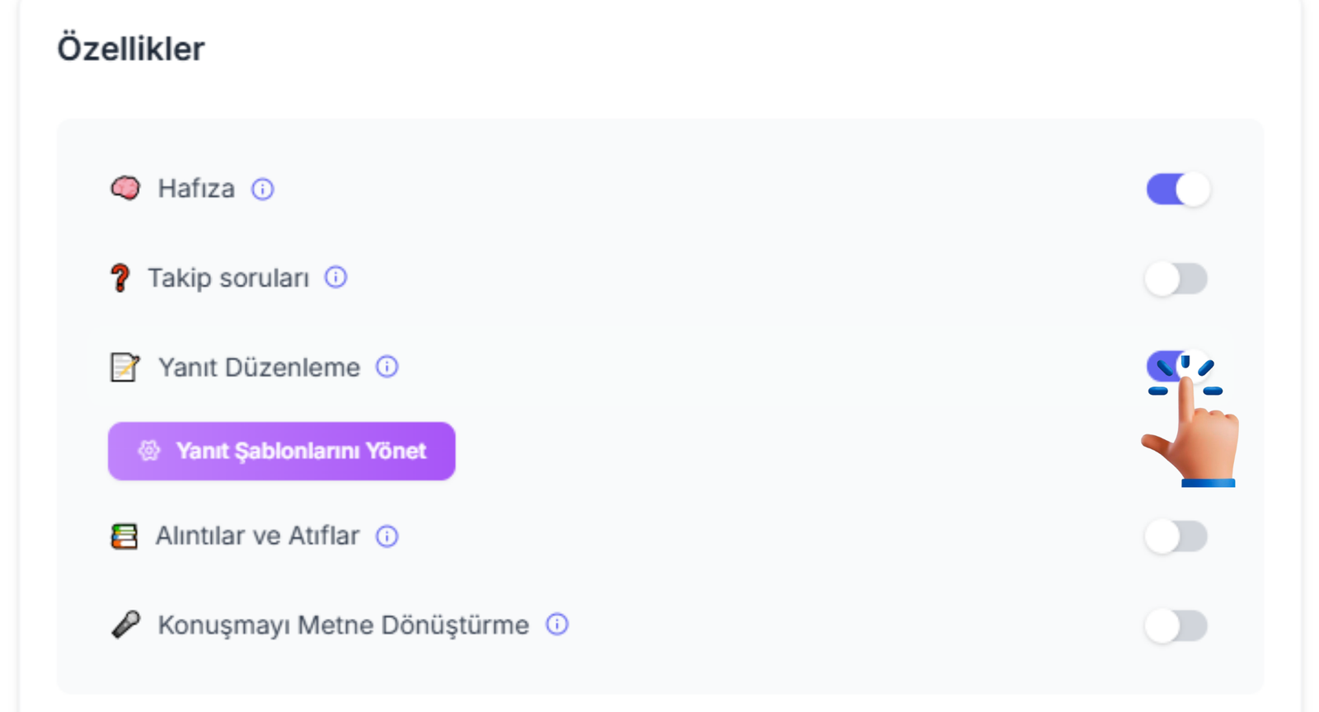Click the notepad icon beside Yanıt Düzenleme
This screenshot has width=1319, height=712.
pos(124,368)
